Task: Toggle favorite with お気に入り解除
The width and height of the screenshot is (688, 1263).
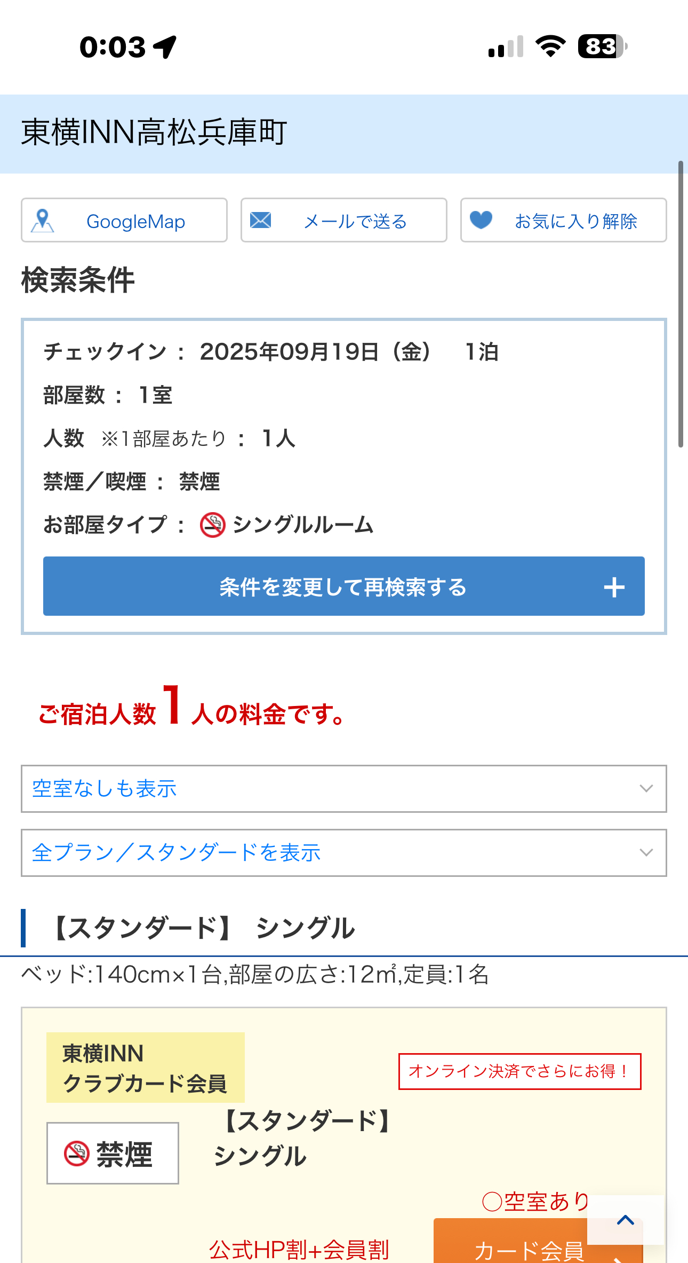Action: click(564, 220)
